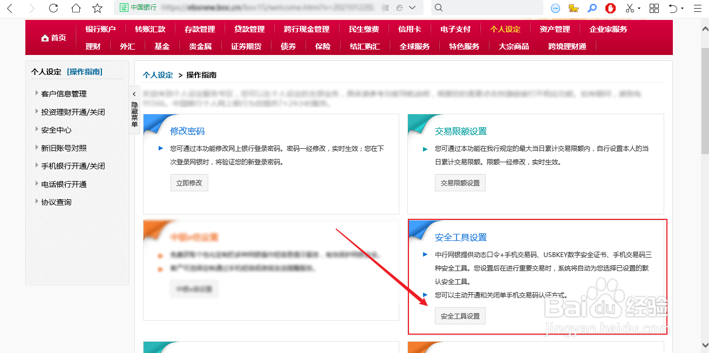Reload the page with refresh icon
This screenshot has width=709, height=353.
(53, 8)
